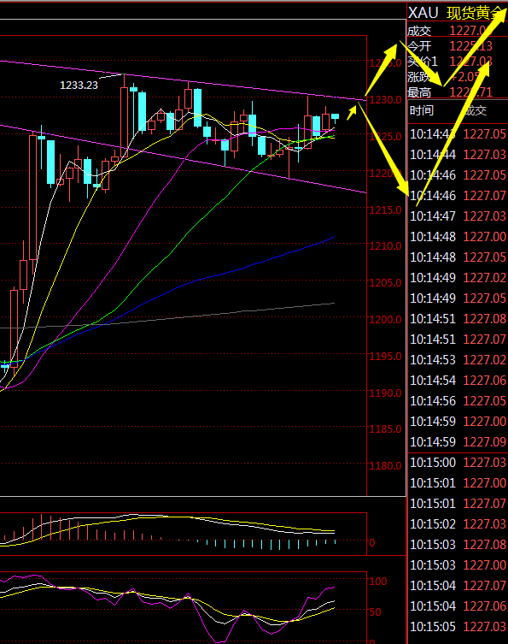Click the 最高 daily high label
This screenshot has width=508, height=644.
point(419,92)
